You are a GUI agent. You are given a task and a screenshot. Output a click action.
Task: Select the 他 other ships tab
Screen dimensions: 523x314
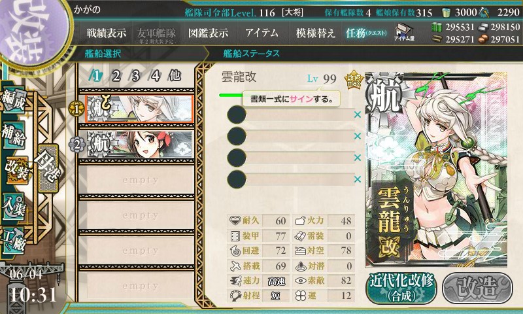click(175, 76)
